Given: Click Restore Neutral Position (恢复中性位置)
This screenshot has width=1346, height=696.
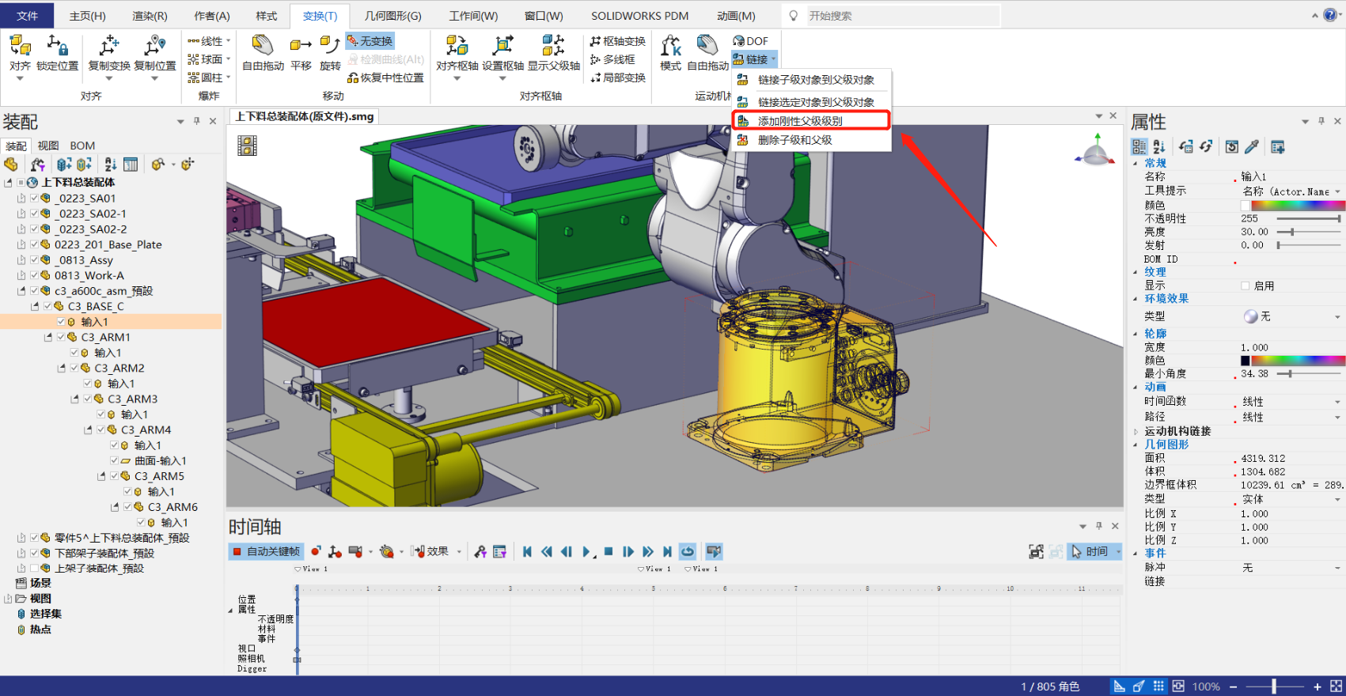Looking at the screenshot, I should (385, 78).
